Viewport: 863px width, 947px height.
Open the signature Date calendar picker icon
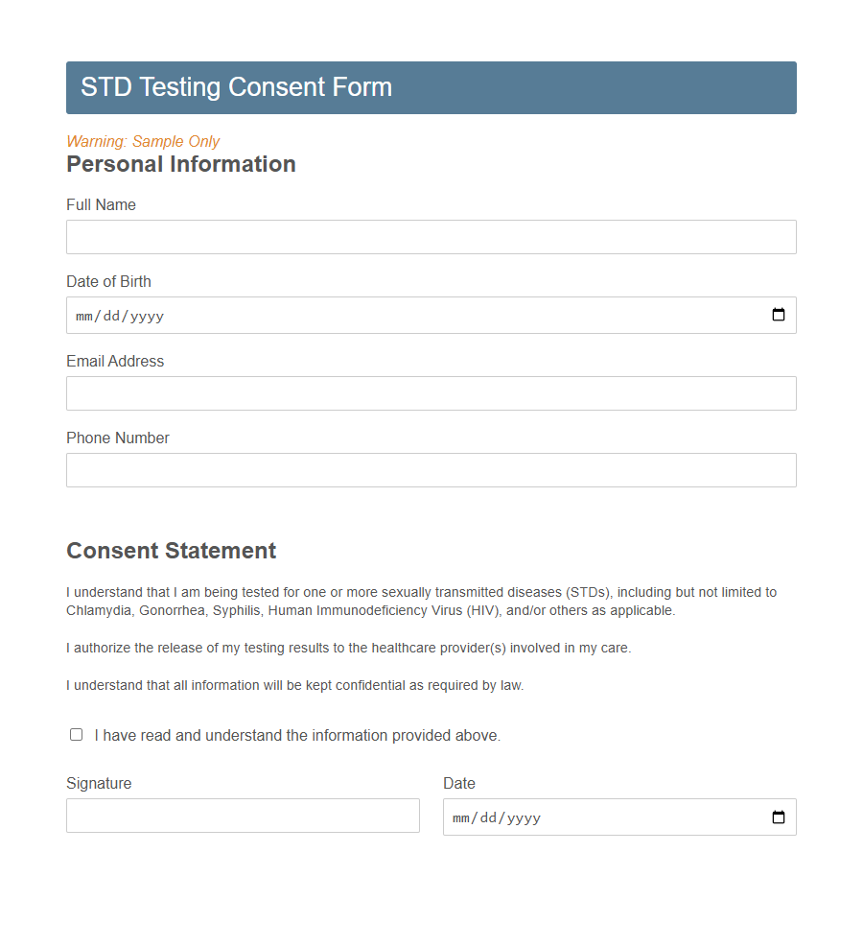tap(778, 817)
